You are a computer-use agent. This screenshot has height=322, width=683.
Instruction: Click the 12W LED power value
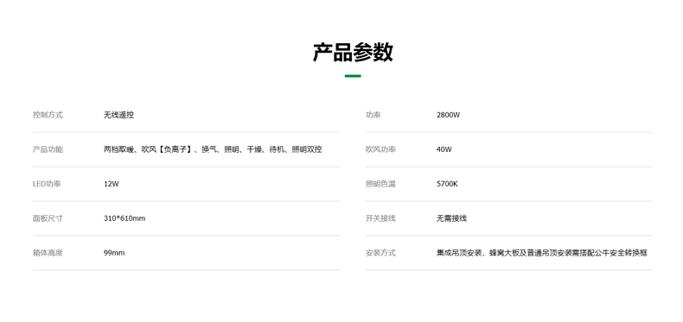coord(111,184)
